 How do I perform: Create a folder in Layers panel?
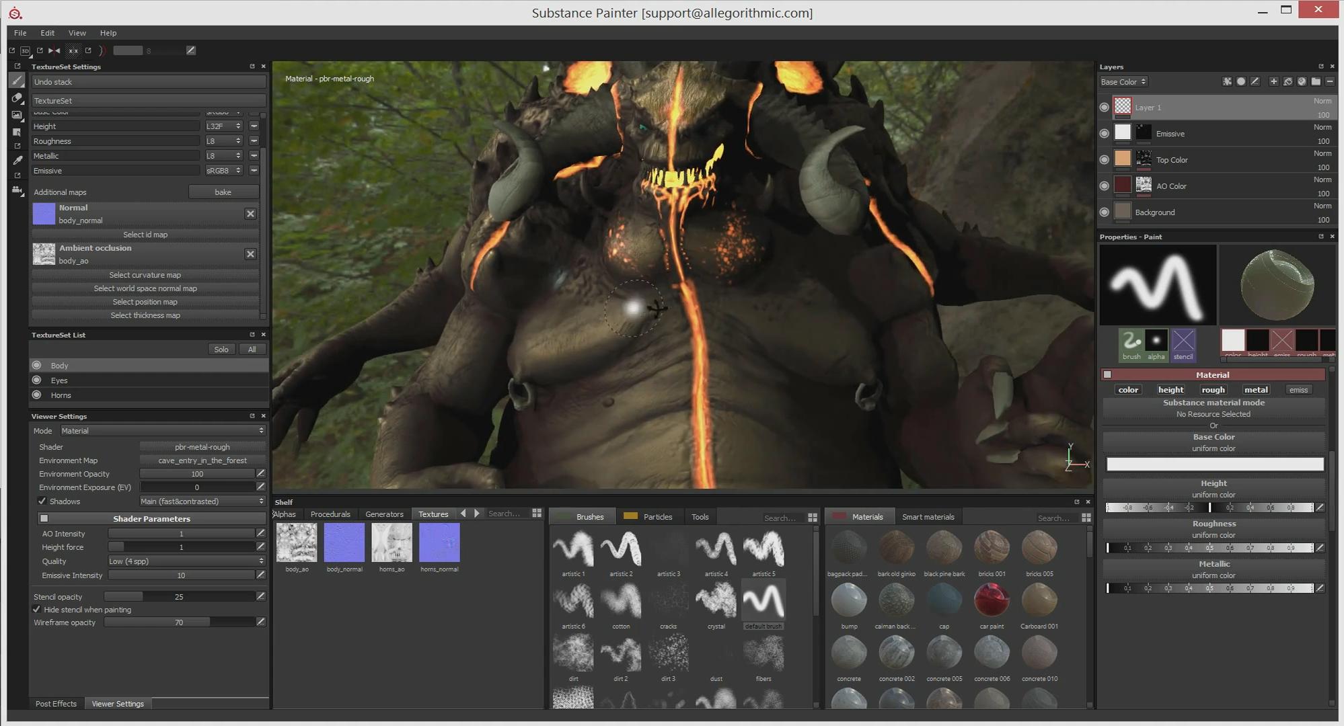click(1316, 81)
